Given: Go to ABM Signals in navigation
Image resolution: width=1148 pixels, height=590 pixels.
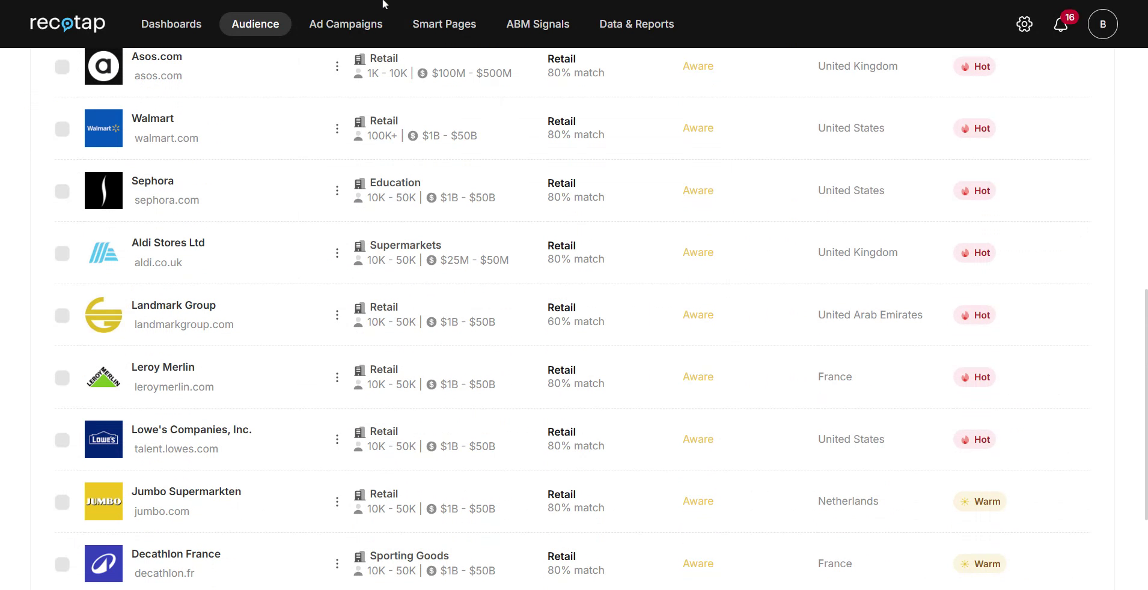Looking at the screenshot, I should (537, 24).
